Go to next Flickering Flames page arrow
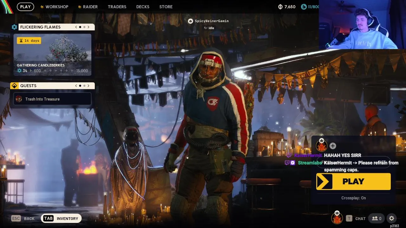This screenshot has width=406, height=228. click(88, 27)
